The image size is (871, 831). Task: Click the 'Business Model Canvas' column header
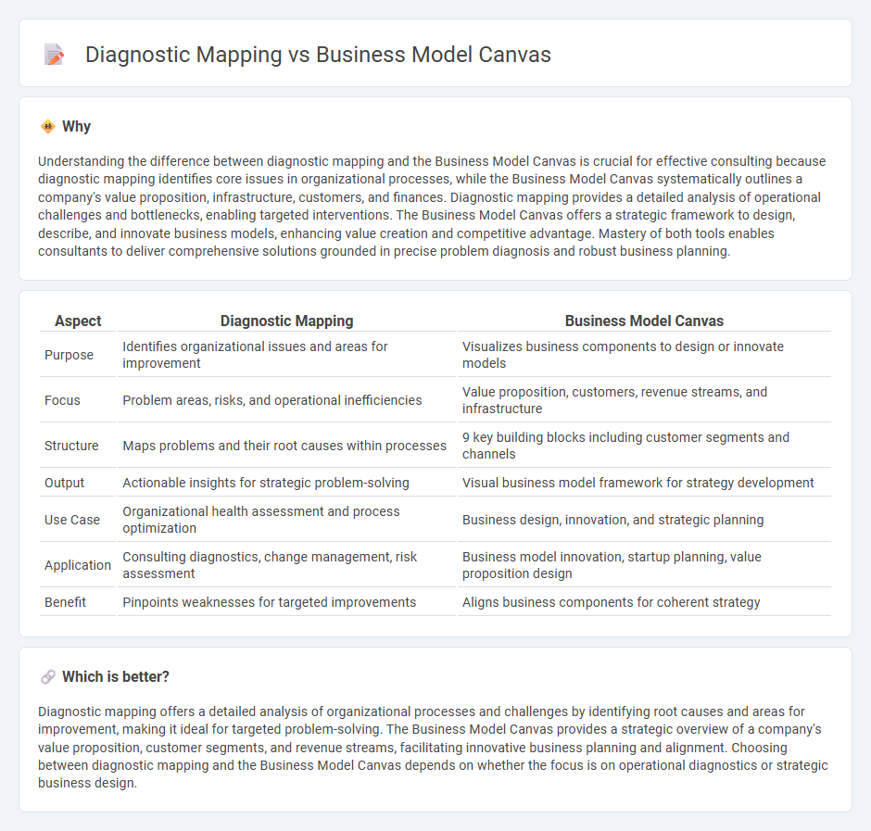point(644,321)
